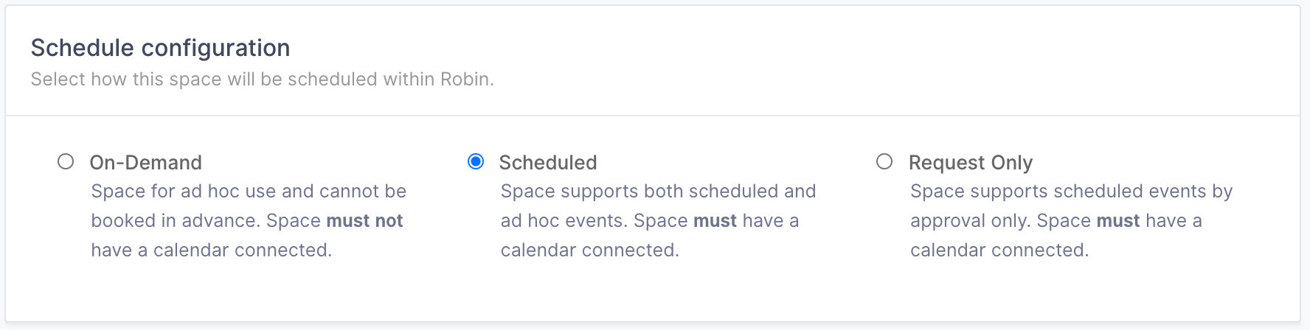Click "ad hoc events" in Scheduled description
The width and height of the screenshot is (1310, 330).
pos(564,221)
